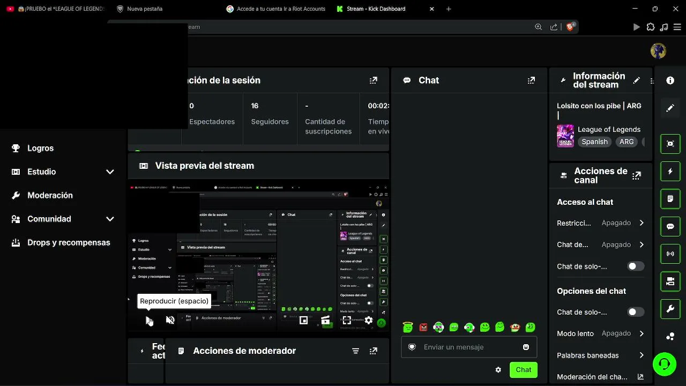
Task: Enable theater mode in stream preview player
Action: coord(325,320)
